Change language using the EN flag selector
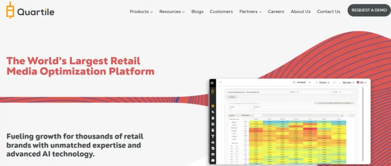391x166 pixels. (361, 83)
